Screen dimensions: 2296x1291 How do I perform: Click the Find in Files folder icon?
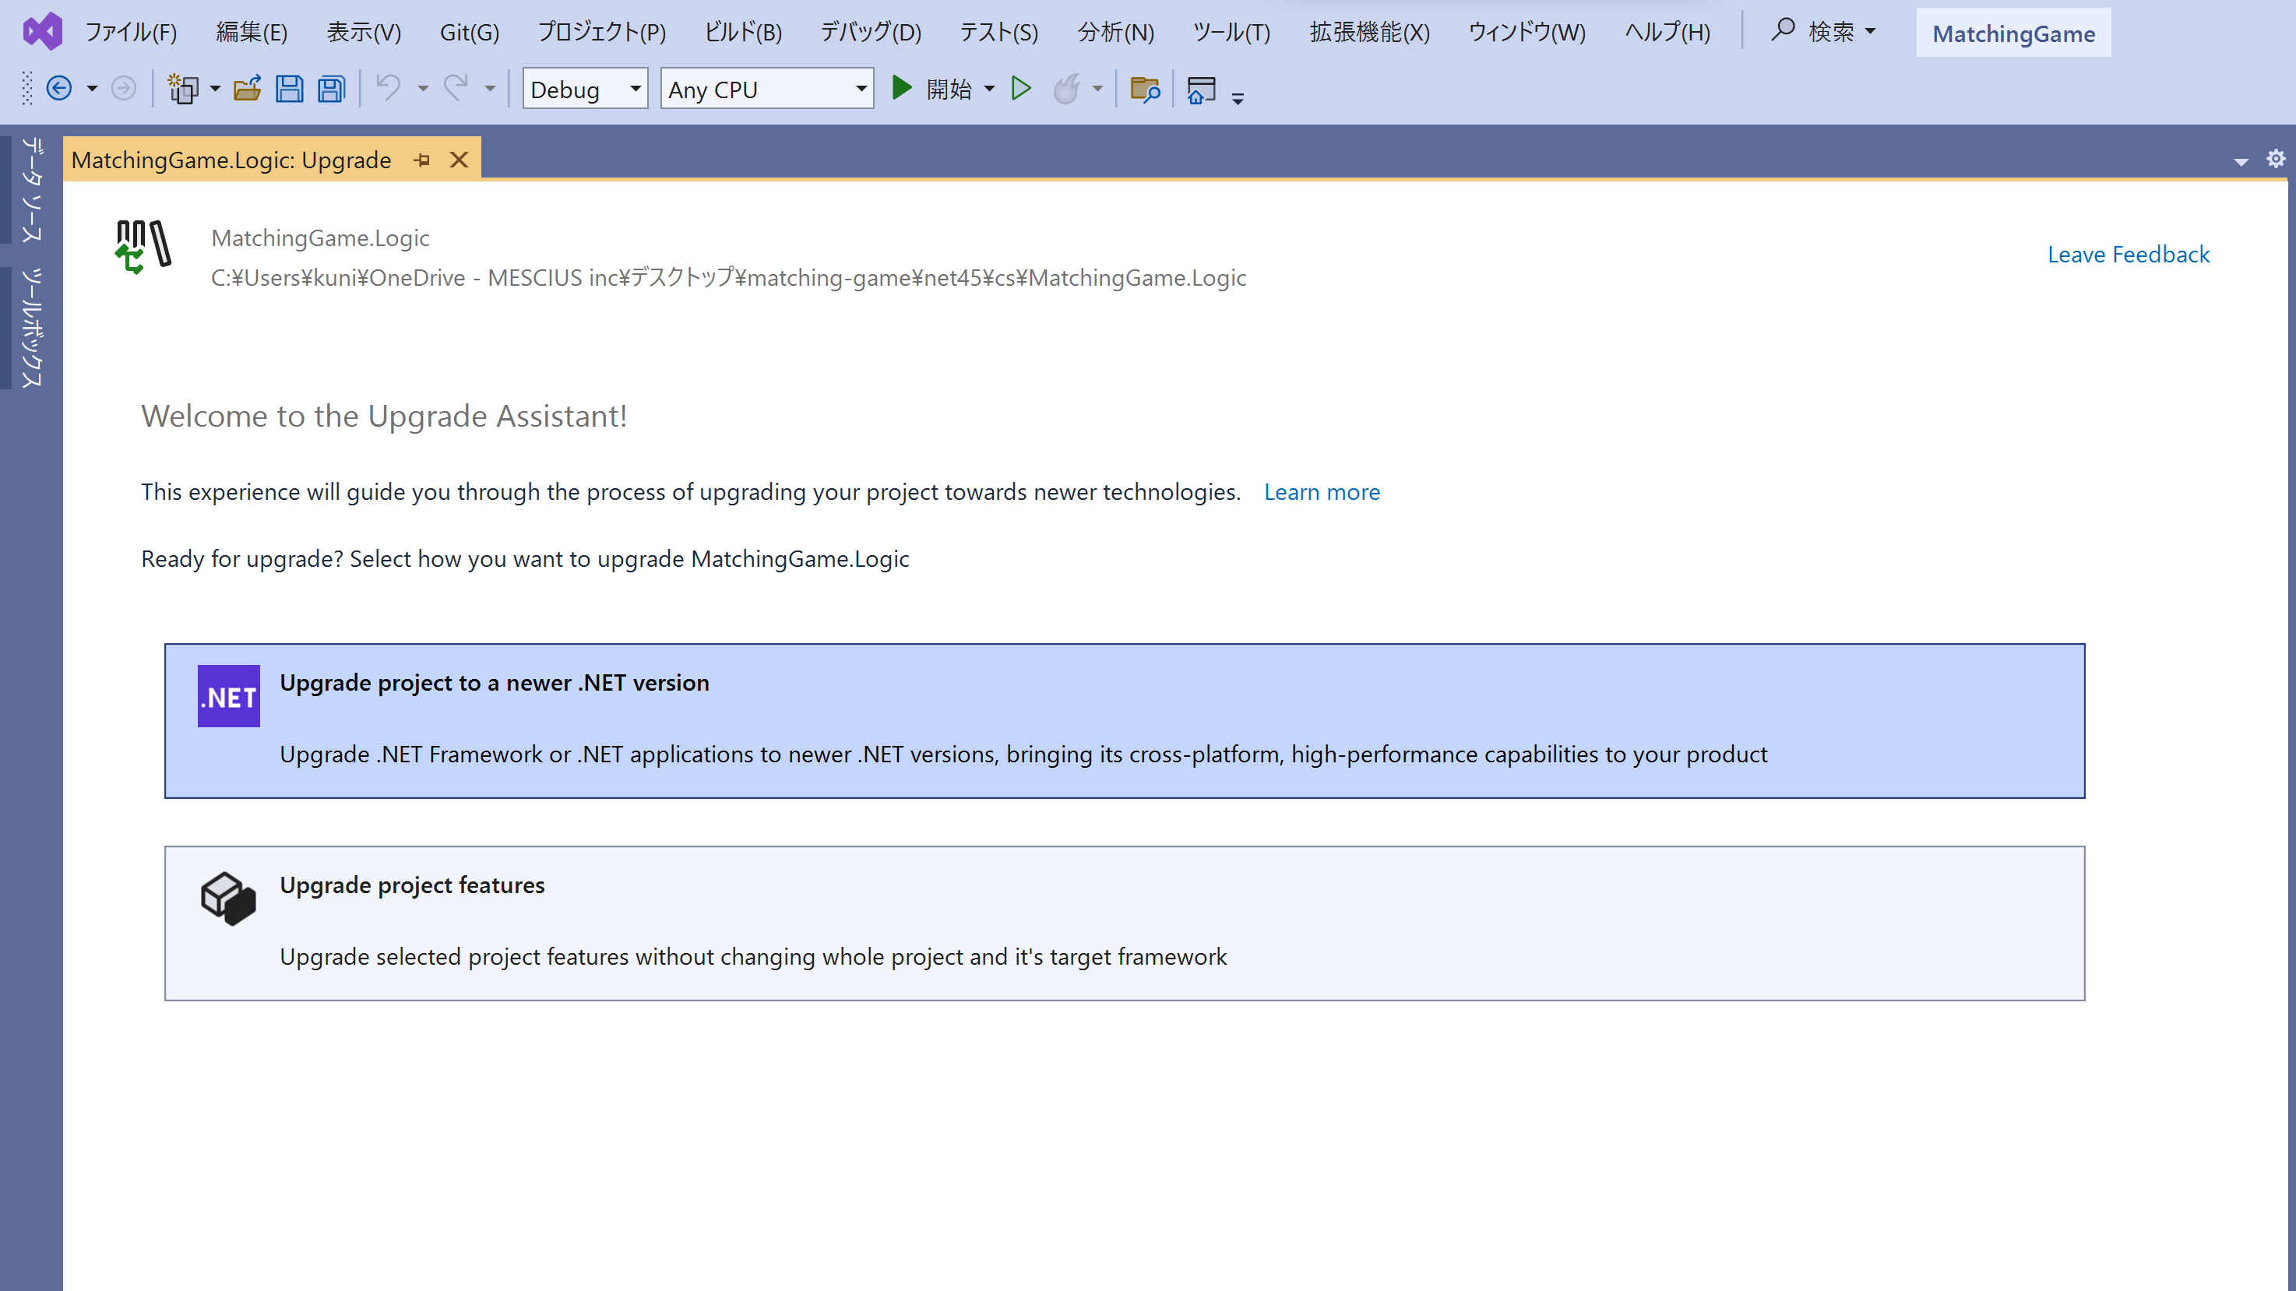(1144, 89)
